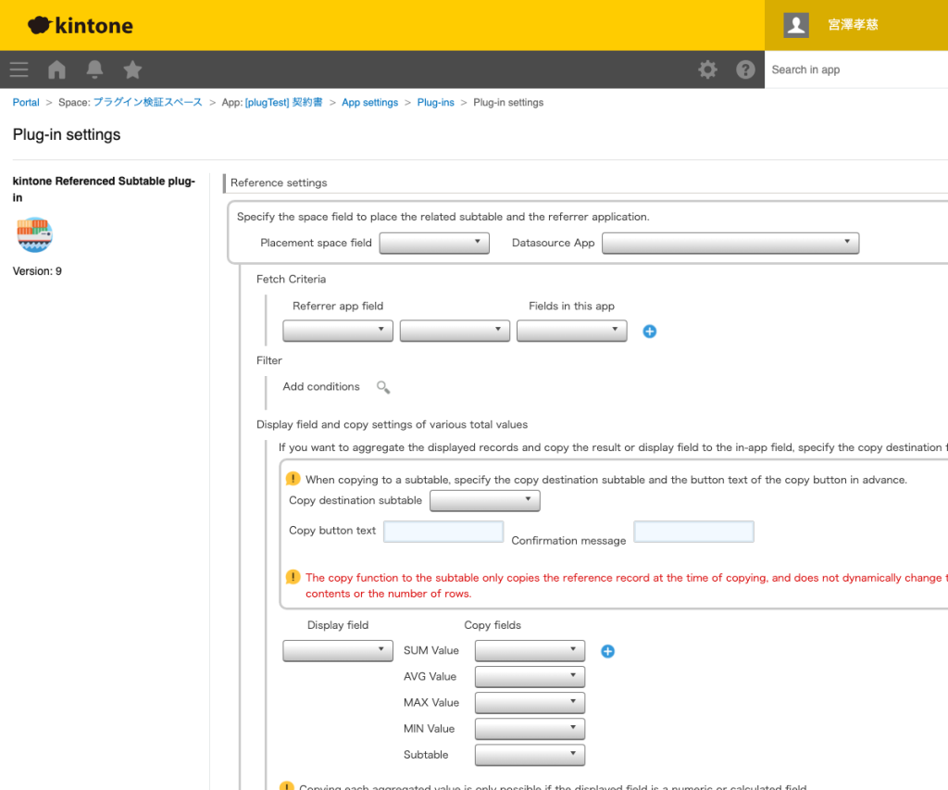This screenshot has width=948, height=790.
Task: Click the Portal breadcrumb link
Action: pyautogui.click(x=26, y=103)
